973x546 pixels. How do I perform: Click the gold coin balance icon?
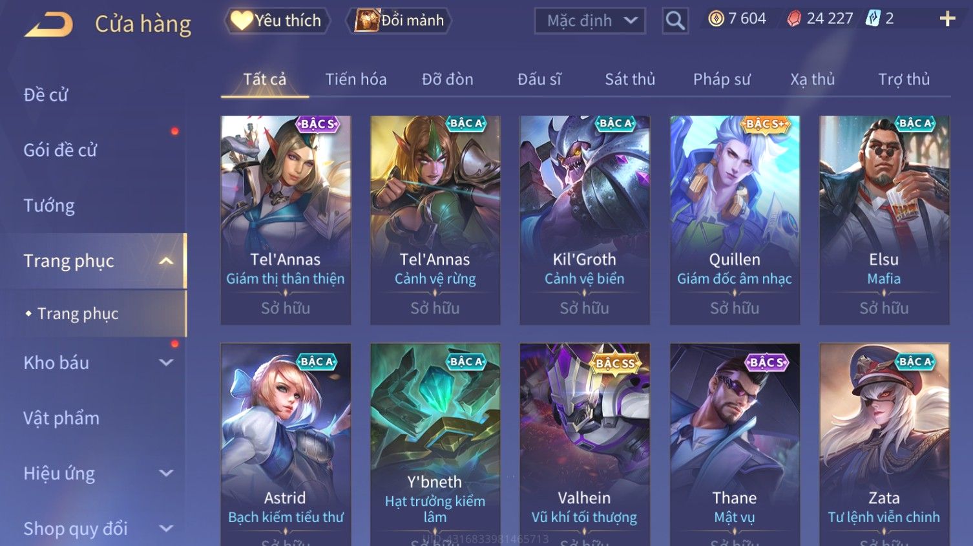pyautogui.click(x=716, y=19)
